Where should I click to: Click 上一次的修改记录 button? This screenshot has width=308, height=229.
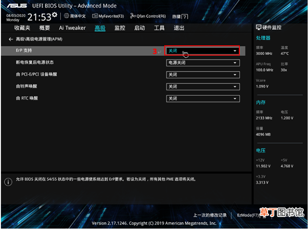(x=210, y=215)
